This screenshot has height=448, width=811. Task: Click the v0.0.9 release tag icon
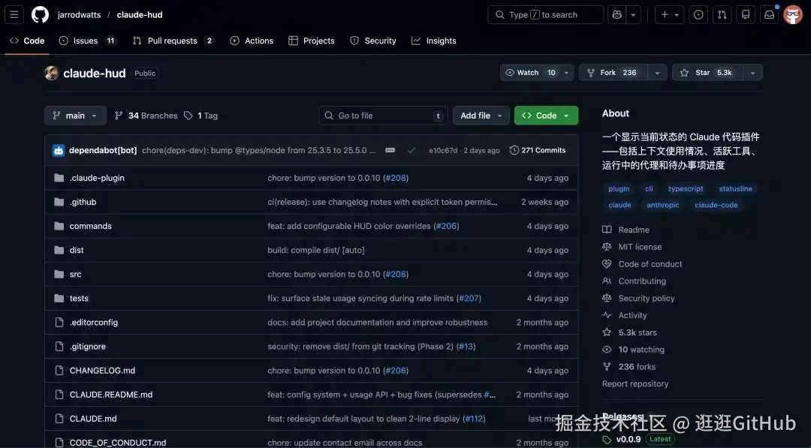click(607, 439)
